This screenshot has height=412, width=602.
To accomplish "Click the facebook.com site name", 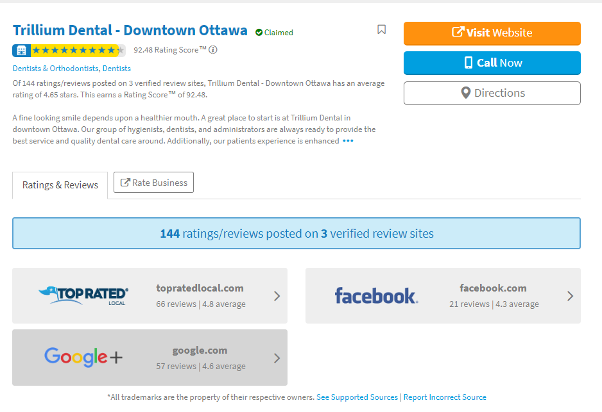I will pos(493,288).
